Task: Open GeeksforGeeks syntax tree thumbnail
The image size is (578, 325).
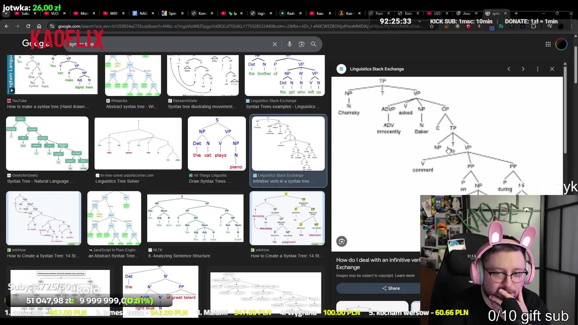Action: (47, 144)
